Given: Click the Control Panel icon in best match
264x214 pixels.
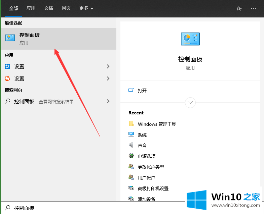Looking at the screenshot, I should [x=10, y=38].
